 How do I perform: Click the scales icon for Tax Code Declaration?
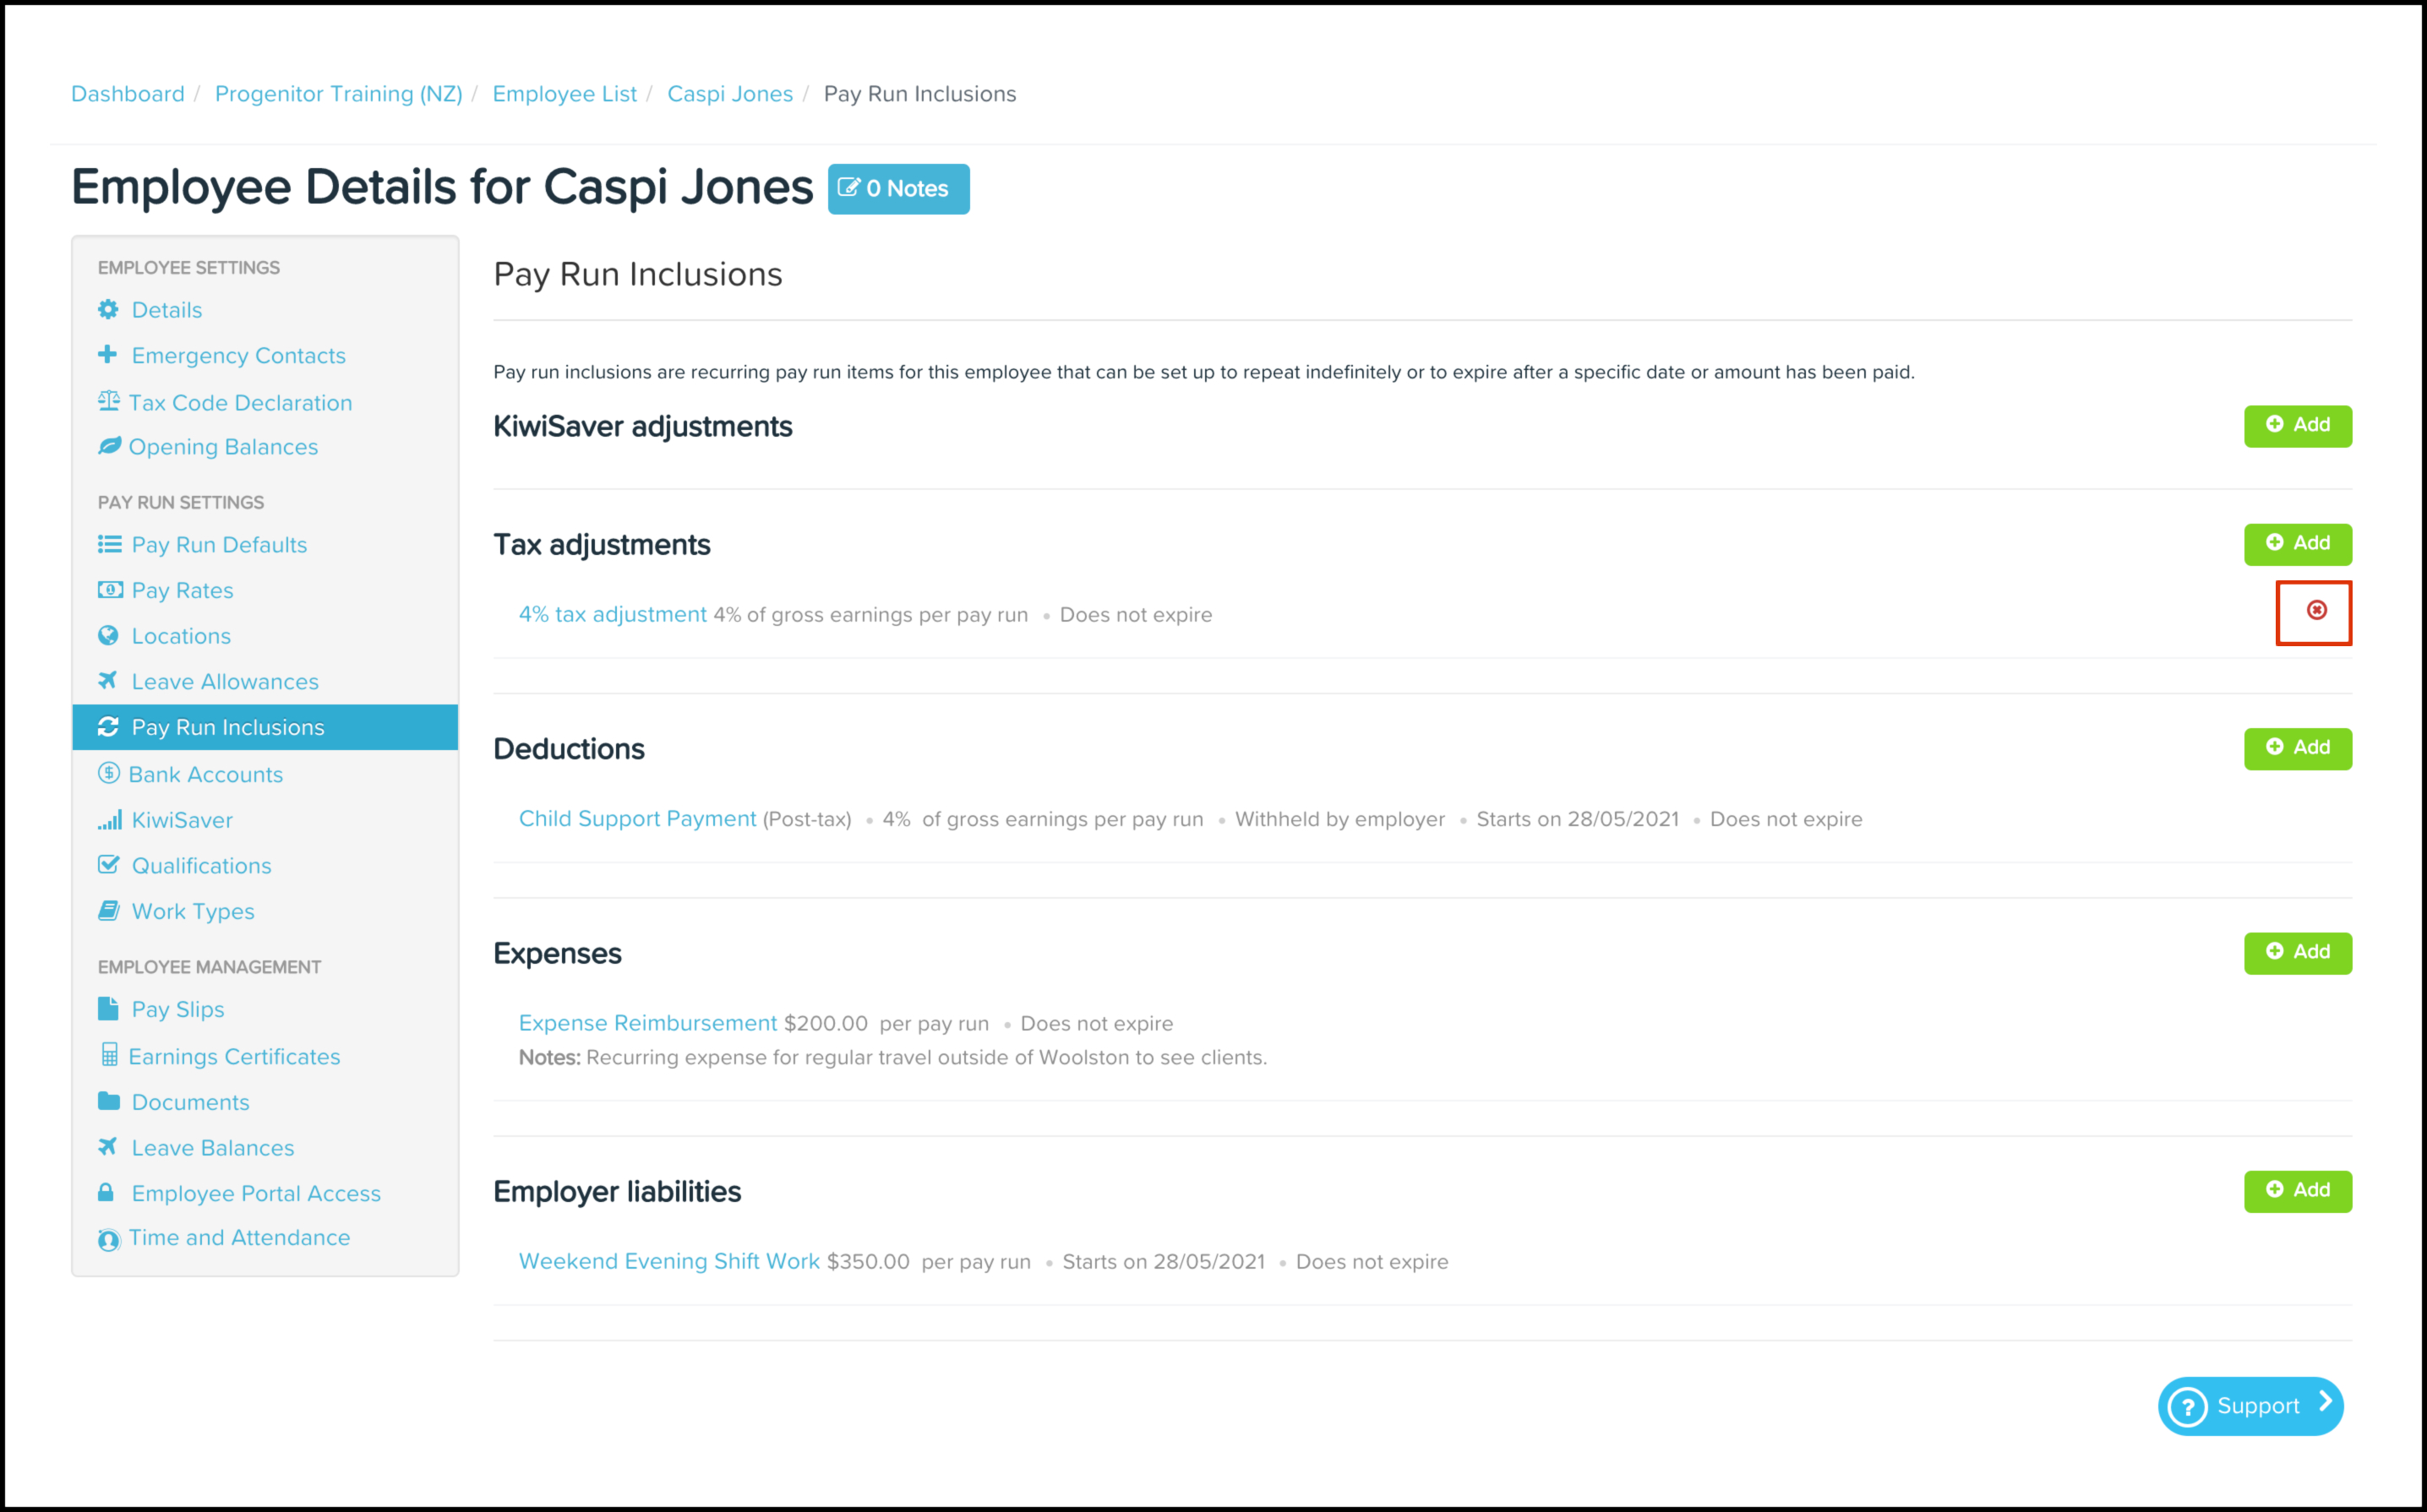(x=108, y=402)
